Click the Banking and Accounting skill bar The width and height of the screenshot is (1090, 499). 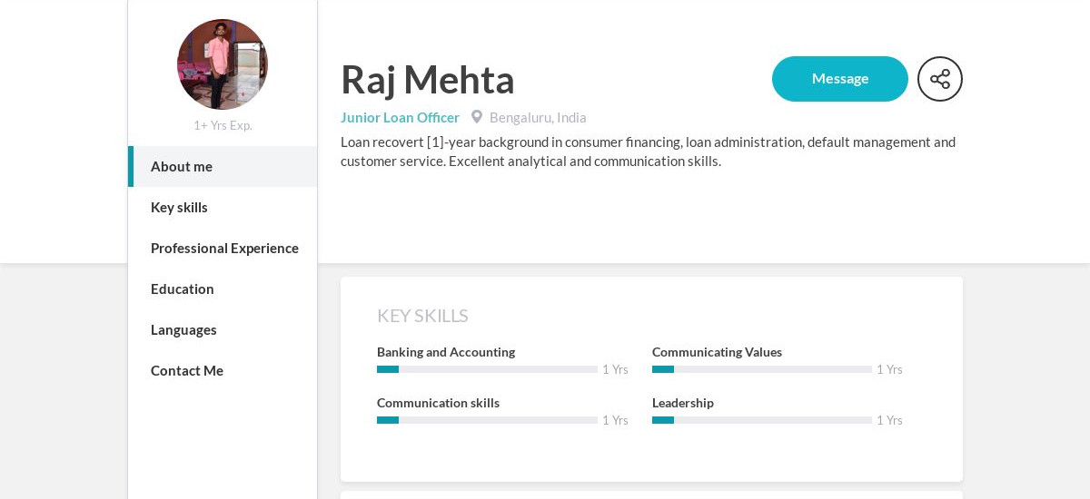[487, 369]
